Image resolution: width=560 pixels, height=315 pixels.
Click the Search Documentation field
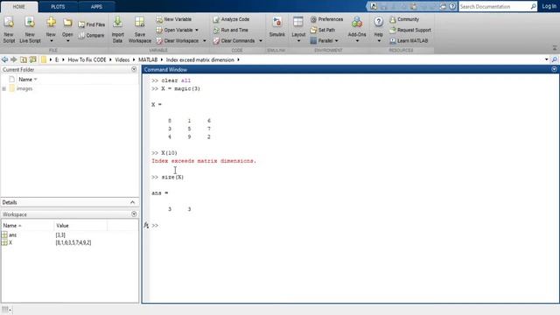click(x=498, y=6)
